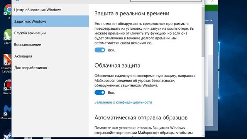This screenshot has width=247, height=139.
Task: Click Защита в реальном времени heading
Action: point(132,14)
